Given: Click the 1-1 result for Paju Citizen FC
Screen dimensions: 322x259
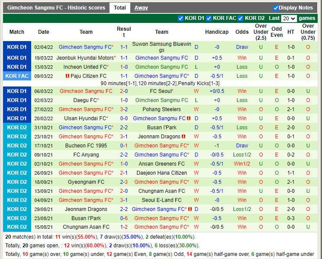Looking at the screenshot, I should (x=124, y=76).
